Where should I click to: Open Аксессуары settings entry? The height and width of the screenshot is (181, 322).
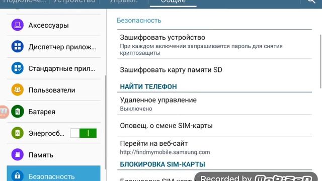click(x=54, y=25)
